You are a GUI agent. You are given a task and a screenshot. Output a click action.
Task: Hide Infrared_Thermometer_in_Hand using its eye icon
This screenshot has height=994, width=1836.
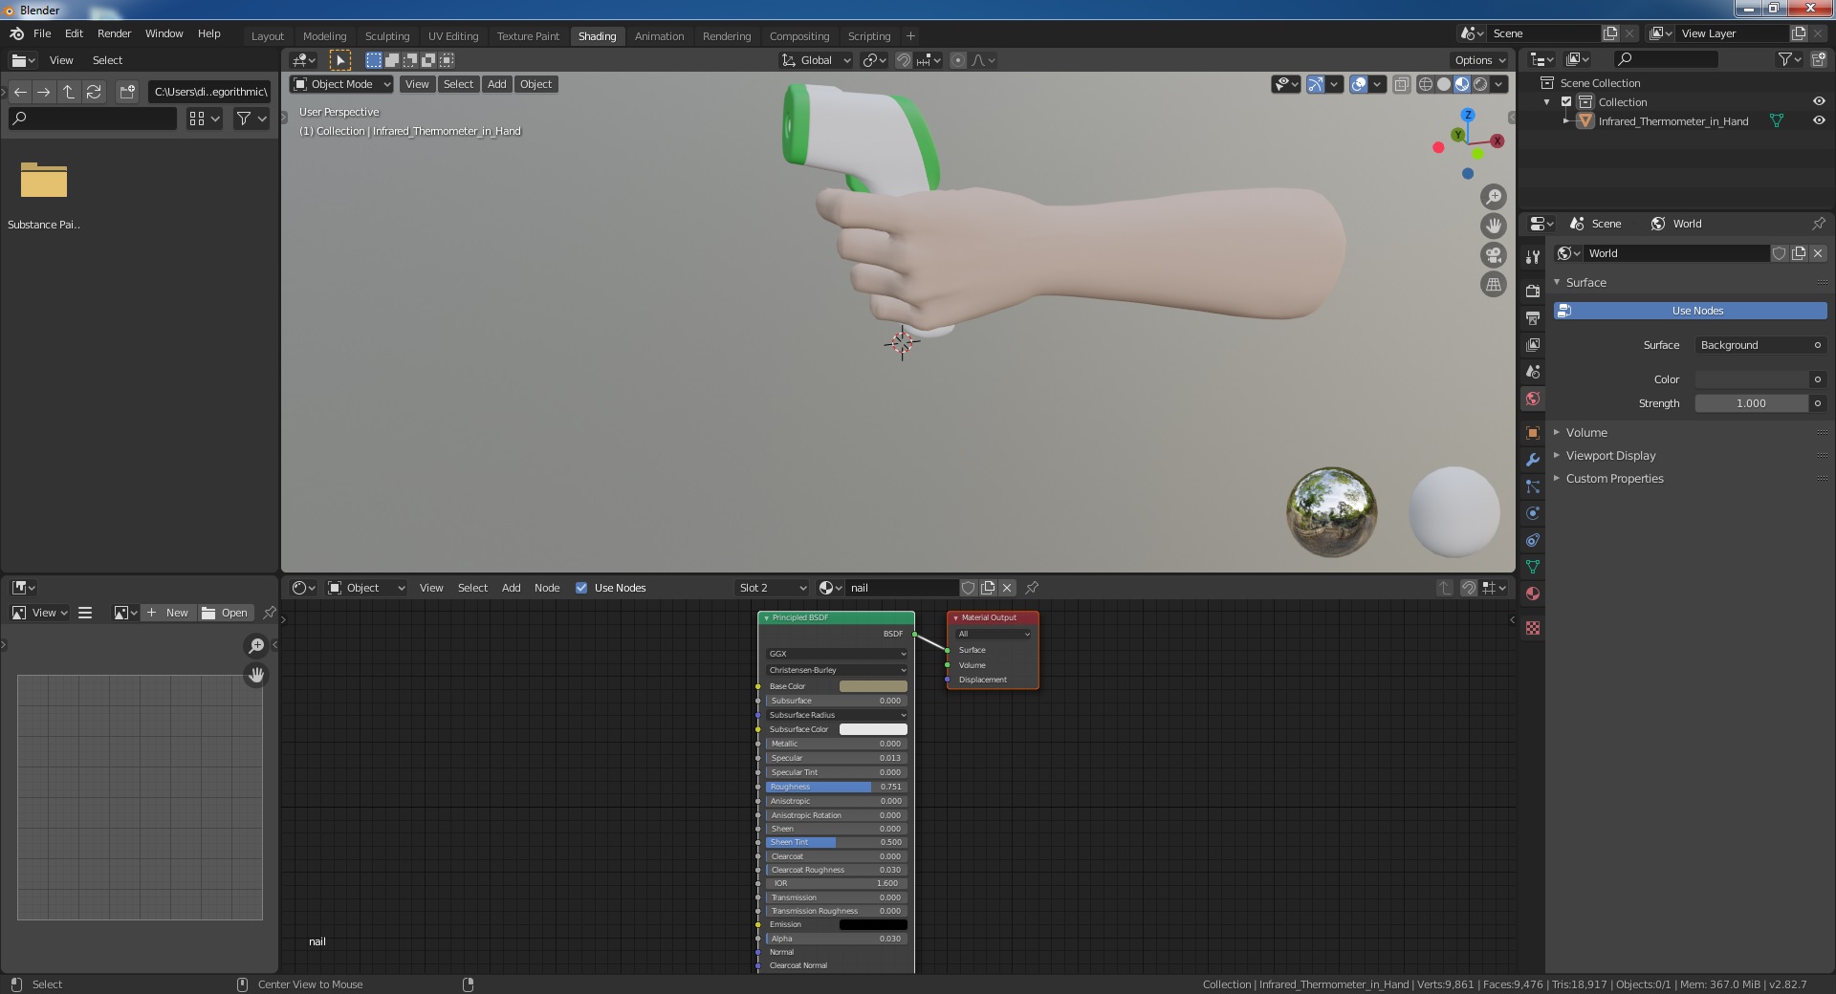1819,120
